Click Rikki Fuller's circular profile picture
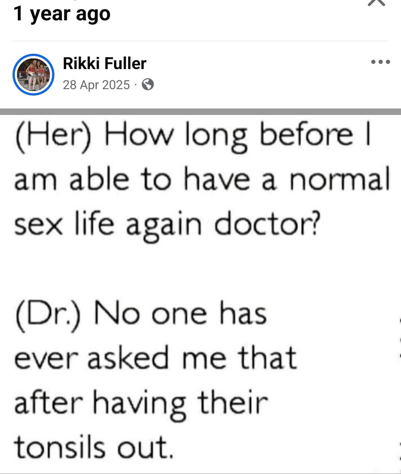The width and height of the screenshot is (401, 474). [33, 75]
